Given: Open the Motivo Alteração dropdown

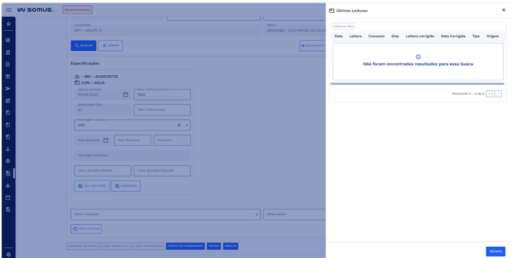Looking at the screenshot, I should [258, 214].
